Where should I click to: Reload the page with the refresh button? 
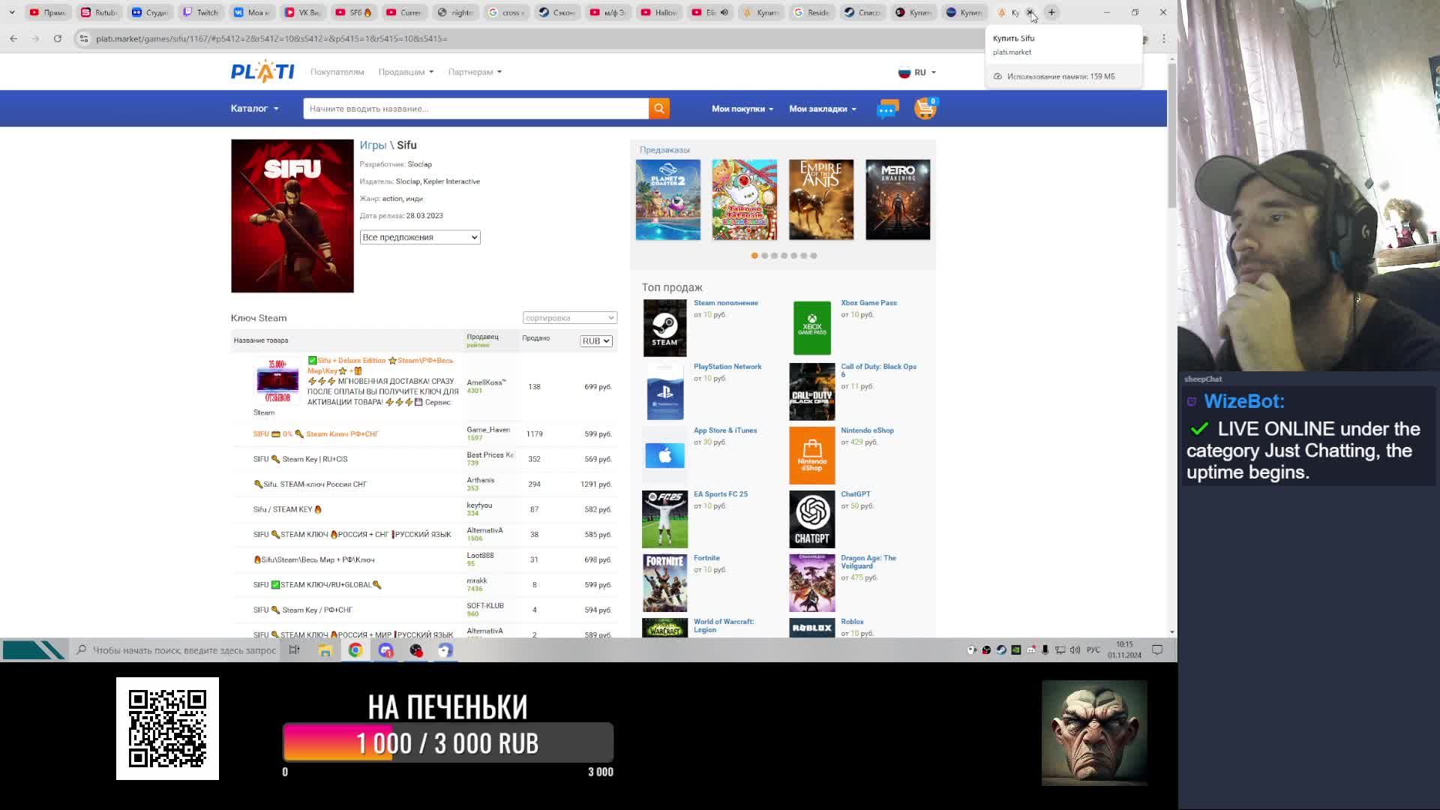[x=58, y=38]
